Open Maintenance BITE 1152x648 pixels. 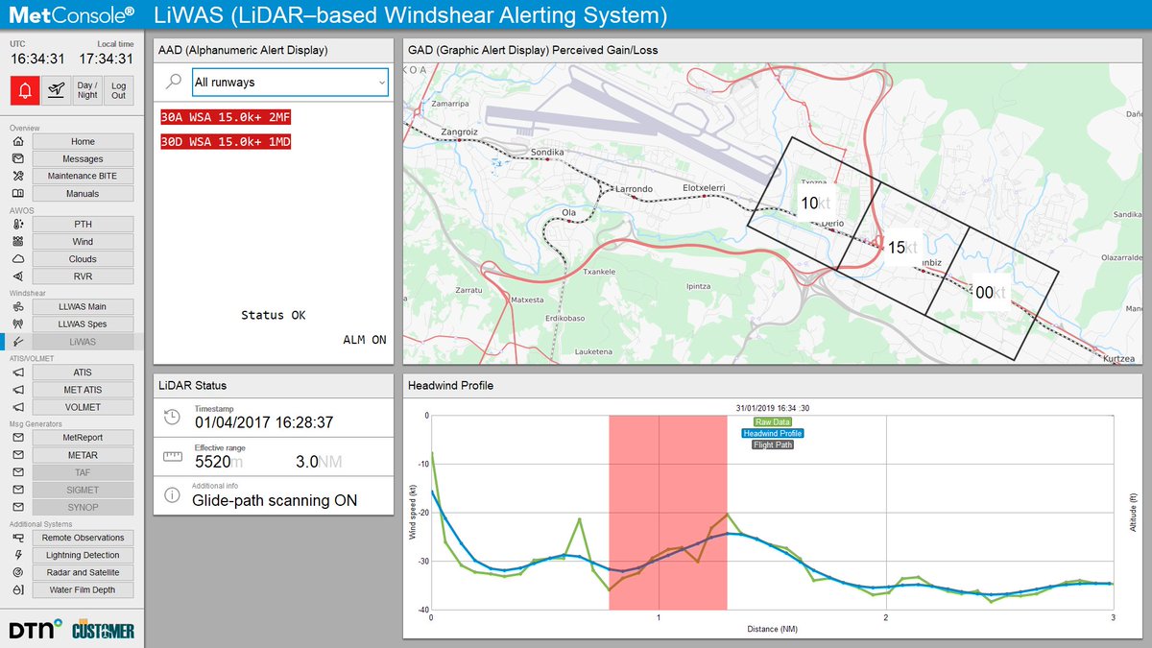83,176
